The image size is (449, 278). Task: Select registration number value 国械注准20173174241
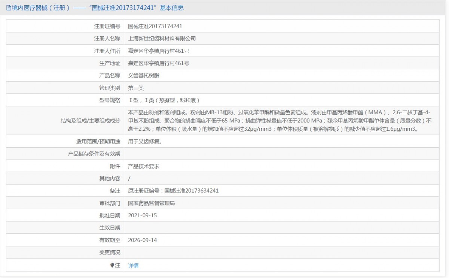[155, 26]
